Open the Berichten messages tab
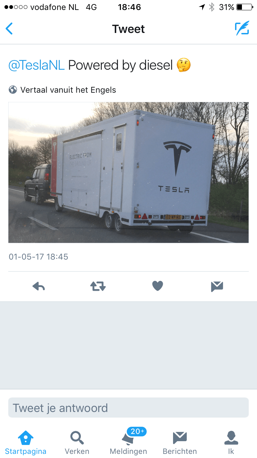257x458 pixels. (x=180, y=443)
